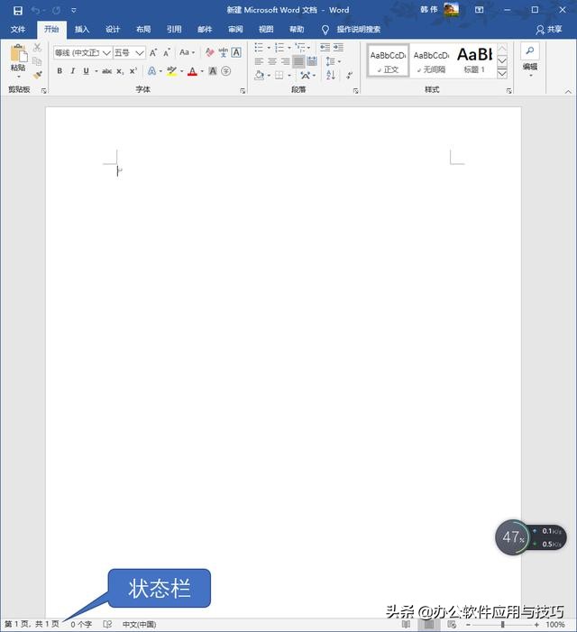Apply the 无间隔 style
The height and width of the screenshot is (632, 577).
click(431, 60)
